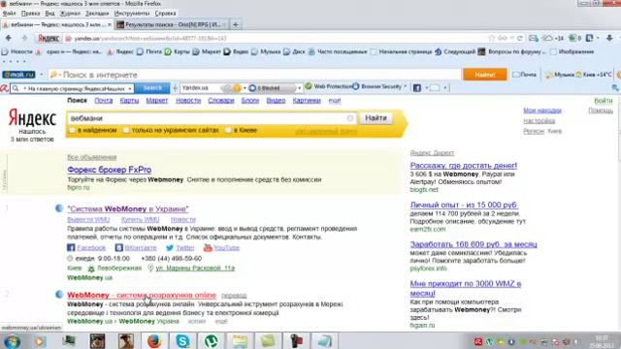The image size is (621, 349).
Task: Open 'Расскажу, где достать денег!' ad
Action: point(464,166)
